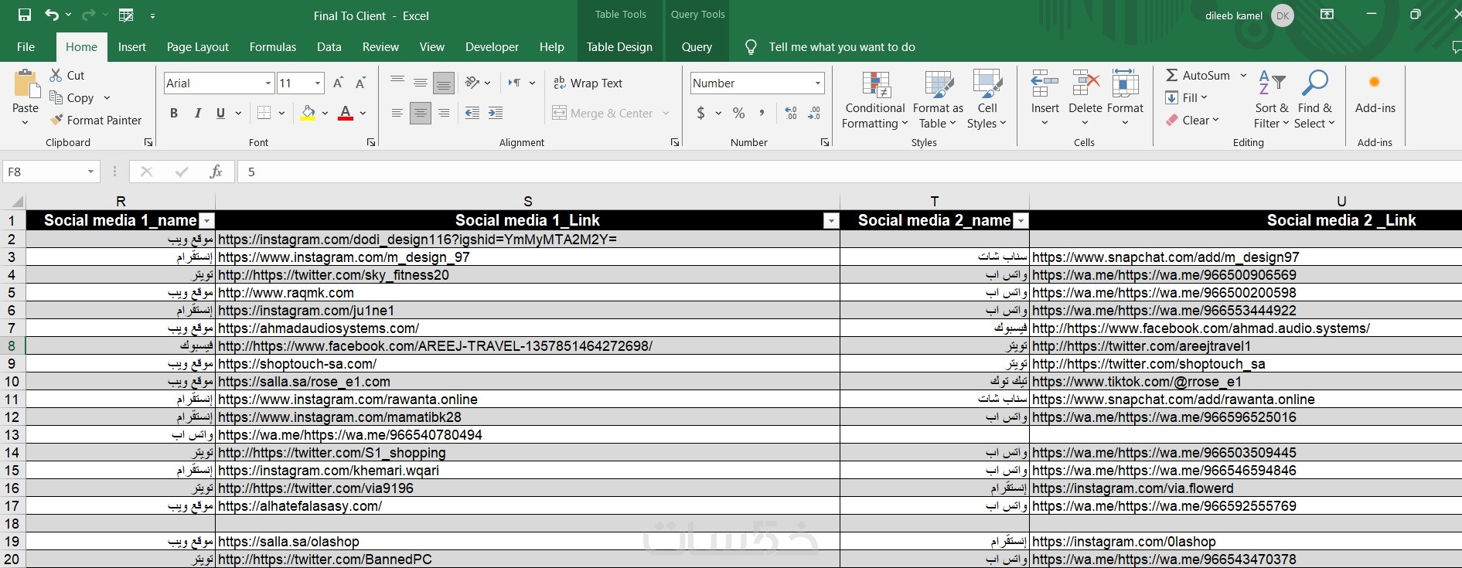This screenshot has width=1462, height=568.
Task: Switch to the Insert tab
Action: pyautogui.click(x=132, y=46)
